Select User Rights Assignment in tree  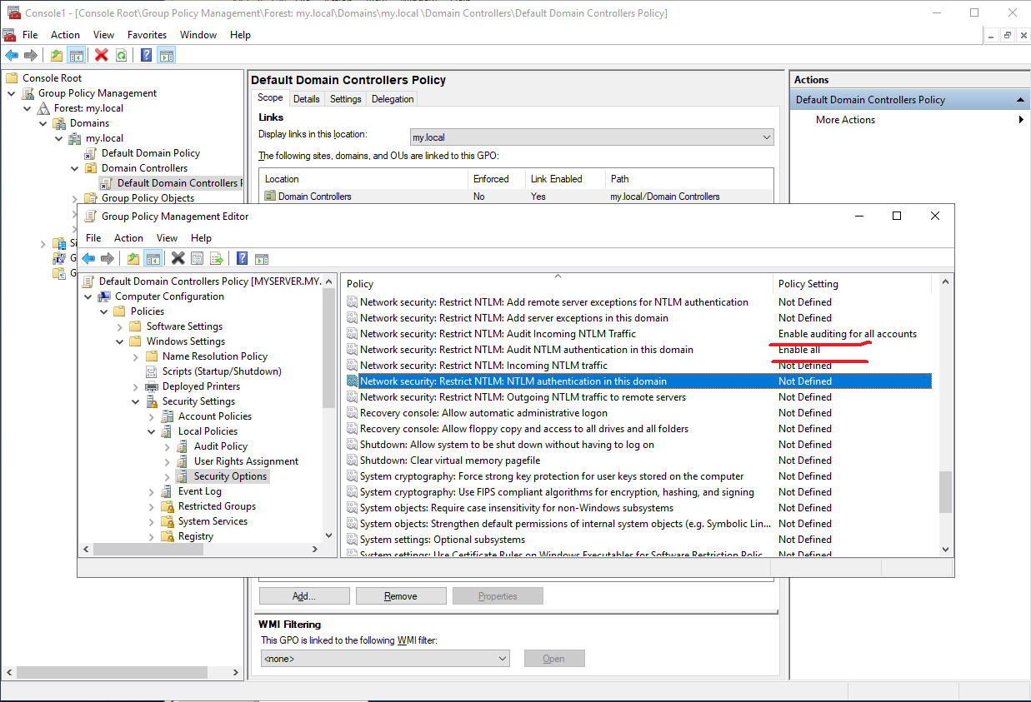[246, 461]
